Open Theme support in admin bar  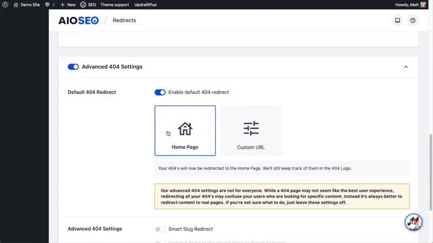click(x=114, y=5)
